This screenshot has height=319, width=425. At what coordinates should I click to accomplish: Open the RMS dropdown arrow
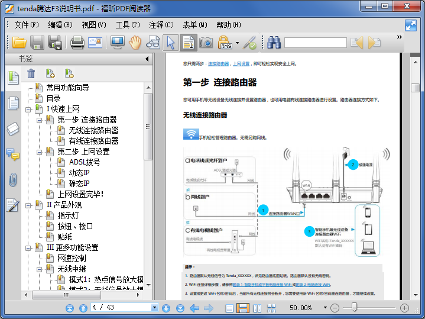pyautogui.click(x=238, y=43)
